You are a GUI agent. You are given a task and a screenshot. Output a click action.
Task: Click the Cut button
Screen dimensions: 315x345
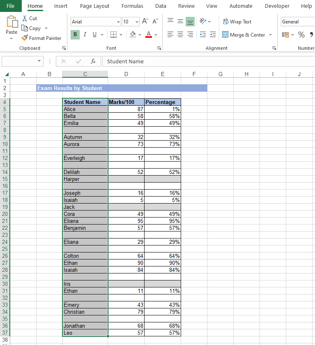click(29, 19)
